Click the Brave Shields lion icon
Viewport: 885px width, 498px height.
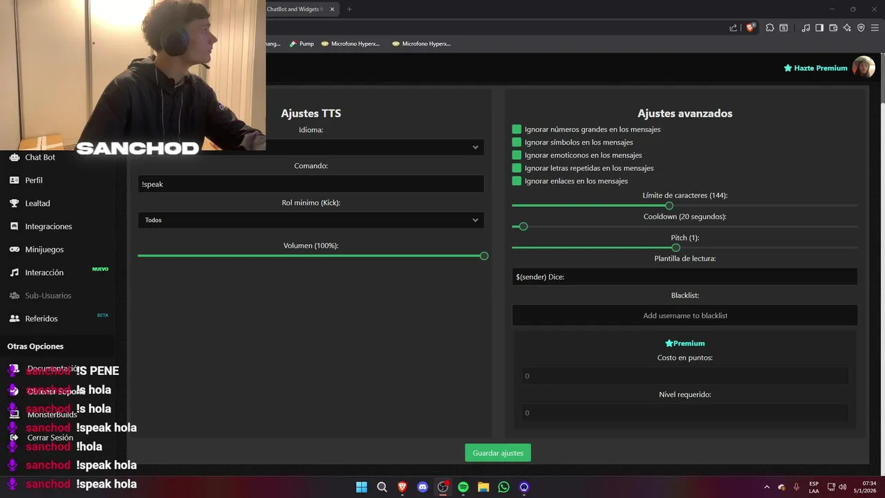(x=751, y=28)
